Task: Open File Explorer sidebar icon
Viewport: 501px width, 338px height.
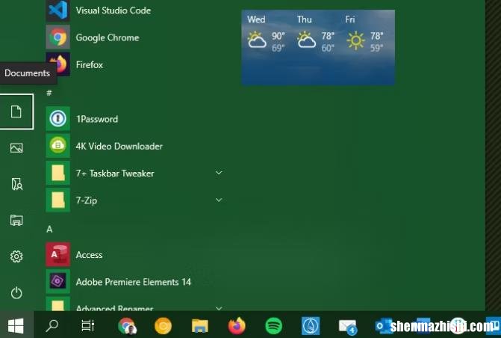Action: coord(16,220)
